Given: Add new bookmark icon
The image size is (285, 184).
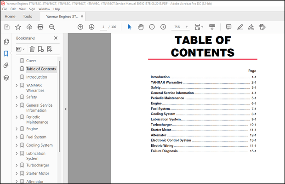Looking at the screenshot, I should coord(41,49).
